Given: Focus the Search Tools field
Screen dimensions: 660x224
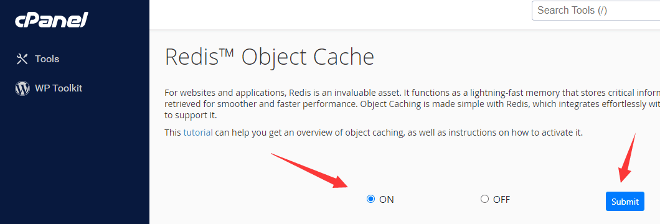Looking at the screenshot, I should (x=596, y=11).
